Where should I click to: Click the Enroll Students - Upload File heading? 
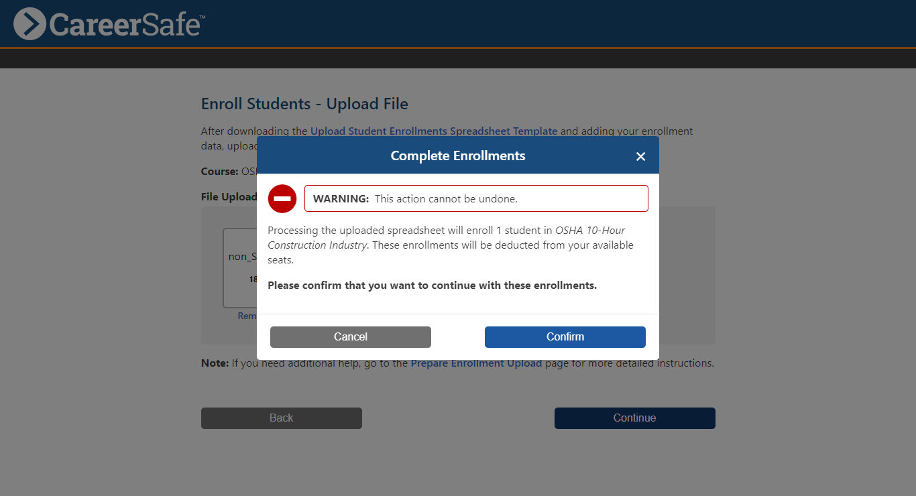304,104
